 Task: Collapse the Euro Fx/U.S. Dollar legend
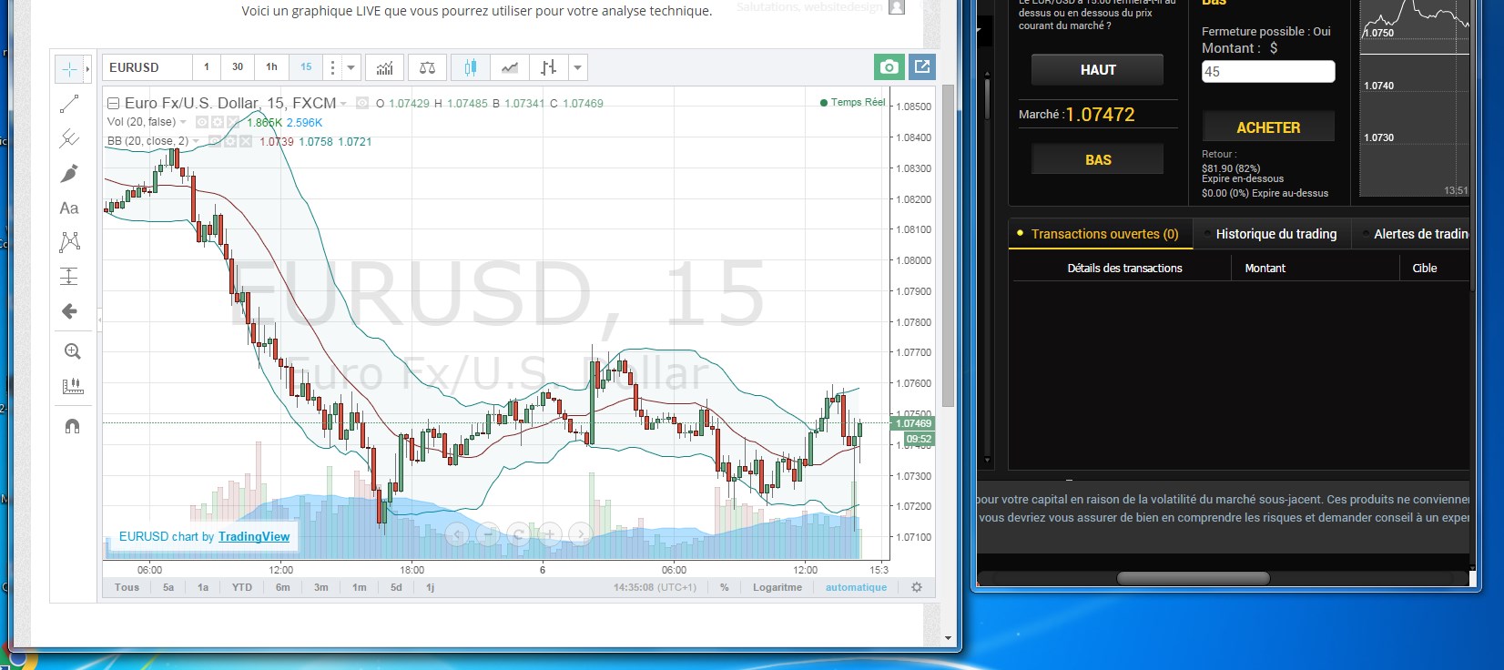coord(114,104)
